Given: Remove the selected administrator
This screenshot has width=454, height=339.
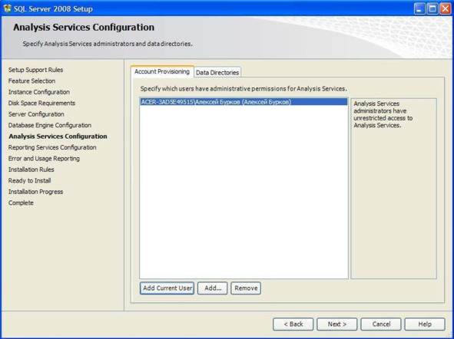Looking at the screenshot, I should 246,288.
